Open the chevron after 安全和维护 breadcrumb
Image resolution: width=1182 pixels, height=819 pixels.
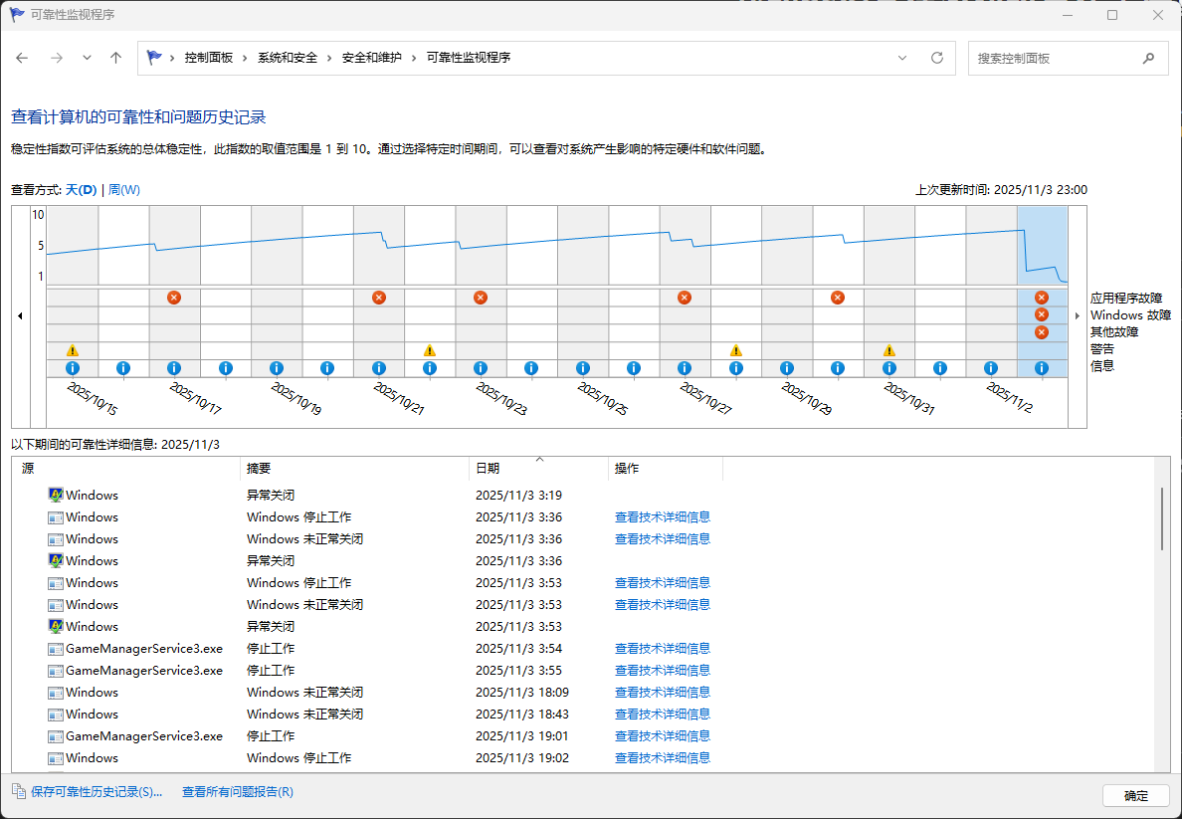(414, 58)
